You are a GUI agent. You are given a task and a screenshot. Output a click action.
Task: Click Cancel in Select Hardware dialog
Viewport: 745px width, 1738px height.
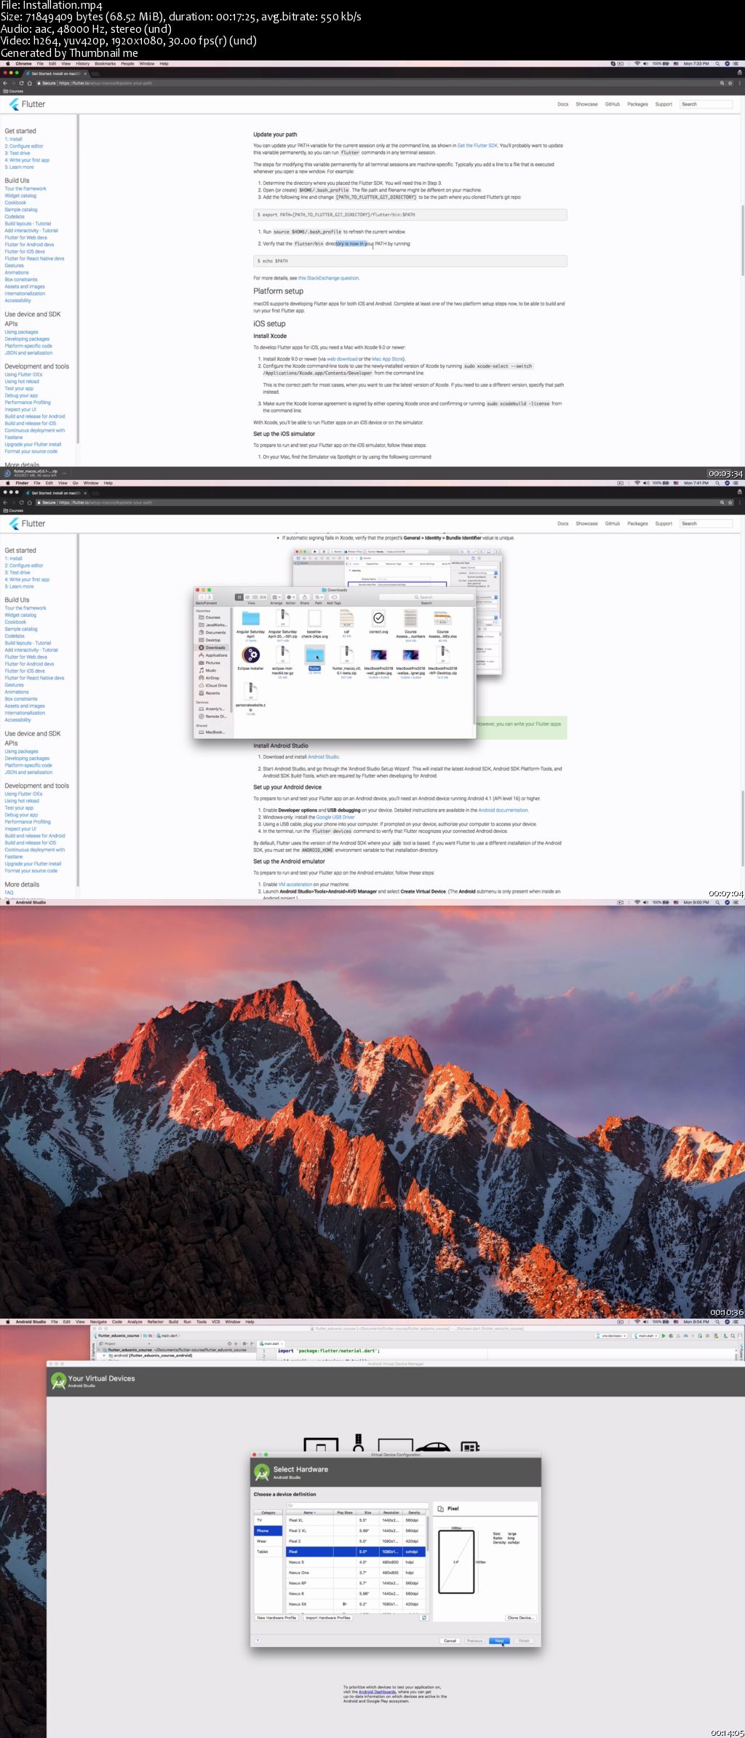[x=450, y=1641]
